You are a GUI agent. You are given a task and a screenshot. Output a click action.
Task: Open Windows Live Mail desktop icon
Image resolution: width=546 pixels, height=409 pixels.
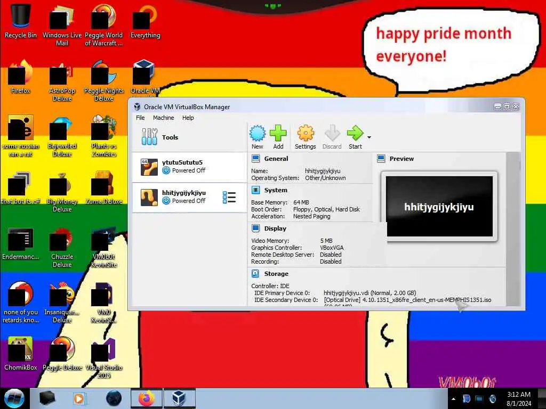point(62,26)
